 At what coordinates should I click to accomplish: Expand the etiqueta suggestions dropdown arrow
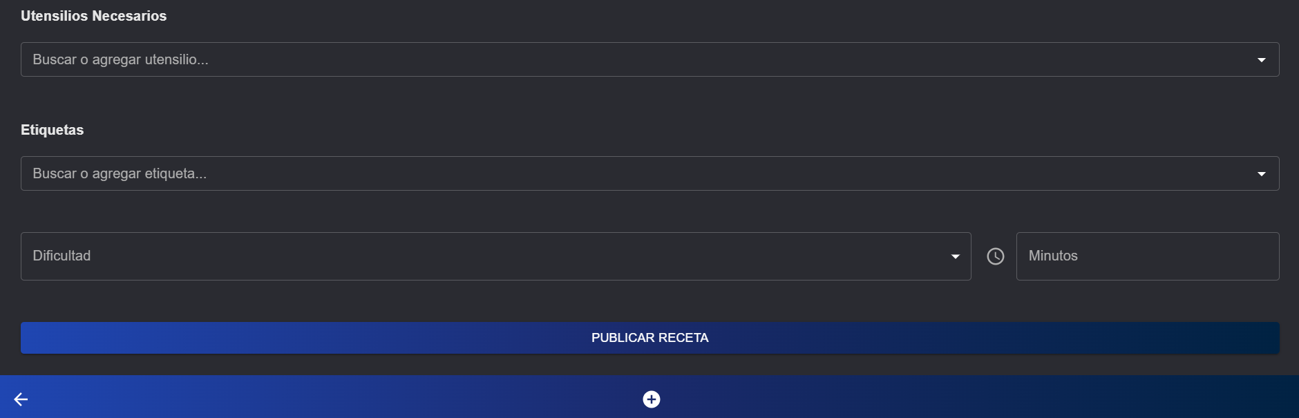pyautogui.click(x=1262, y=173)
